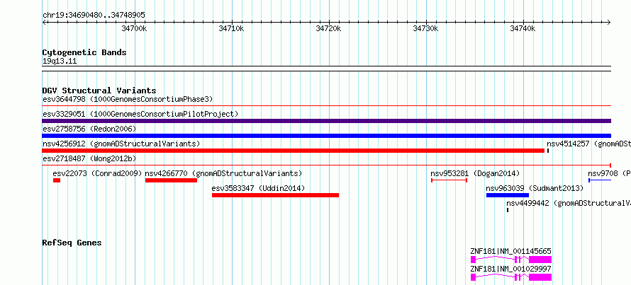Select the esv2718487 Wong2012b thin red line
The width and height of the screenshot is (631, 285).
click(x=326, y=165)
